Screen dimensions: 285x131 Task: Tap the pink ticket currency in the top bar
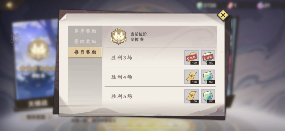tap(232, 6)
